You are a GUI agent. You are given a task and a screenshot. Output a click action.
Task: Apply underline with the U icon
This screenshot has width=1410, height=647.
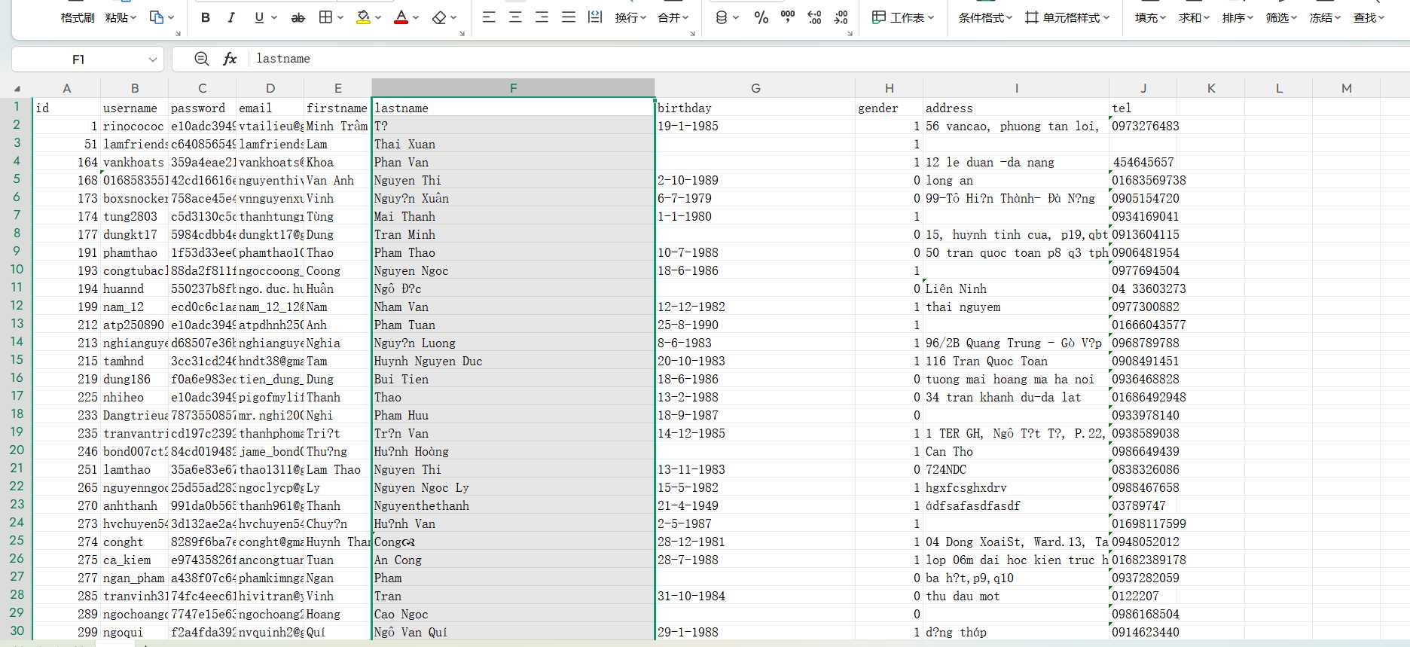click(259, 17)
